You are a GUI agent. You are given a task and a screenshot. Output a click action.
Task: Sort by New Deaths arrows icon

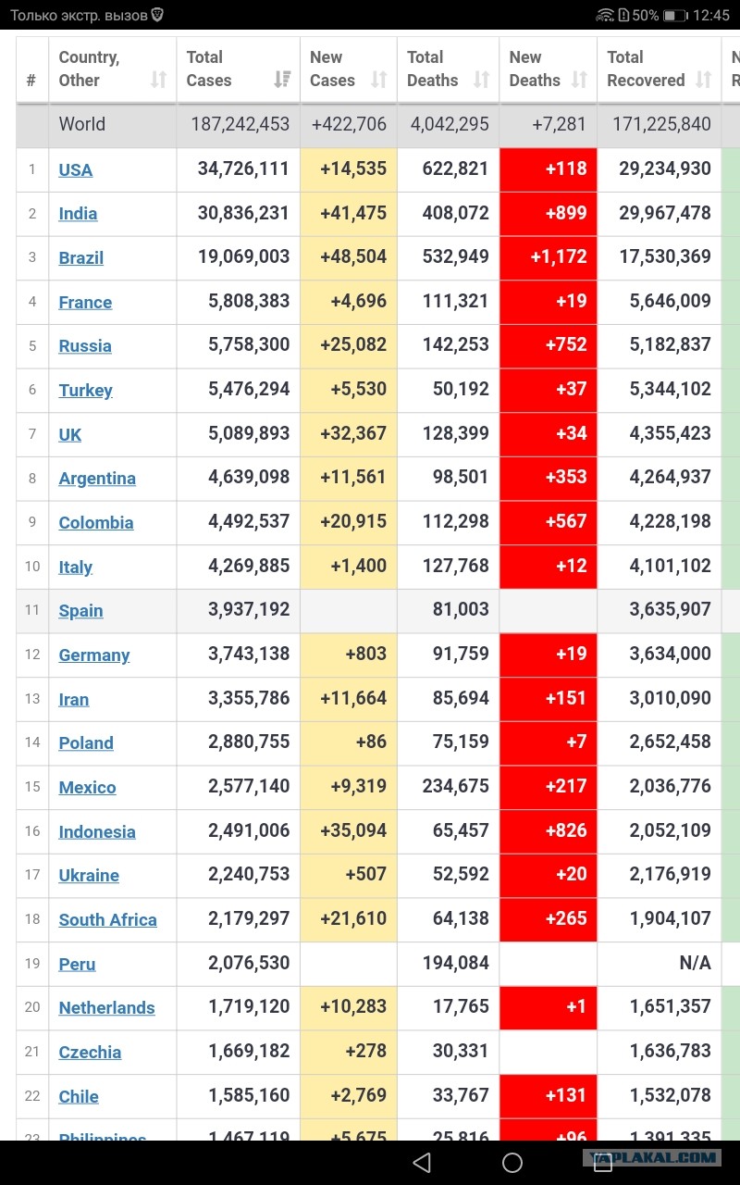pyautogui.click(x=579, y=80)
